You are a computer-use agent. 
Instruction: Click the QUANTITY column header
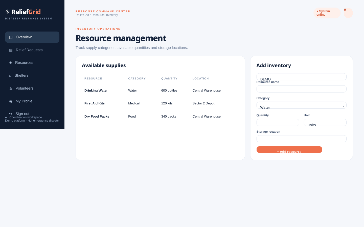[169, 79]
